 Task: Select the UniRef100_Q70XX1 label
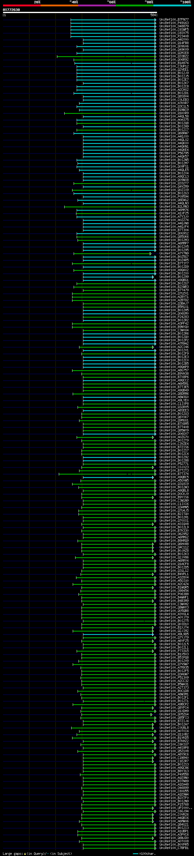174,521
